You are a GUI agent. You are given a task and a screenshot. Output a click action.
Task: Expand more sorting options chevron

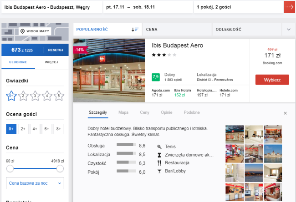click(288, 29)
